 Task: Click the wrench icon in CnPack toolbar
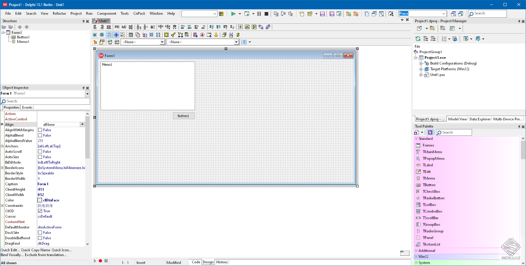(x=173, y=35)
